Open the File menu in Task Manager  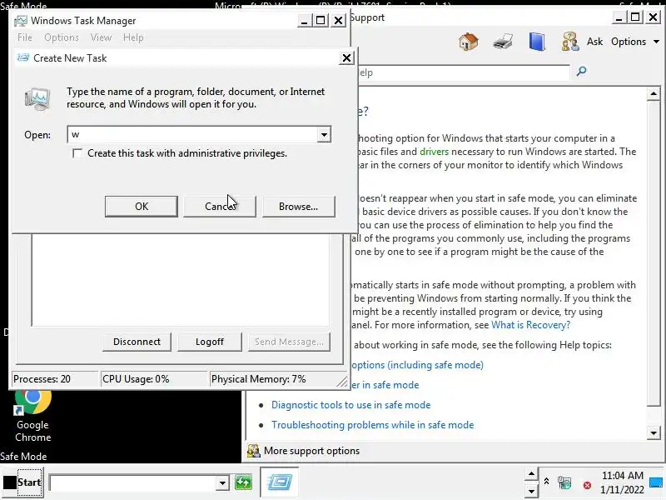point(25,37)
